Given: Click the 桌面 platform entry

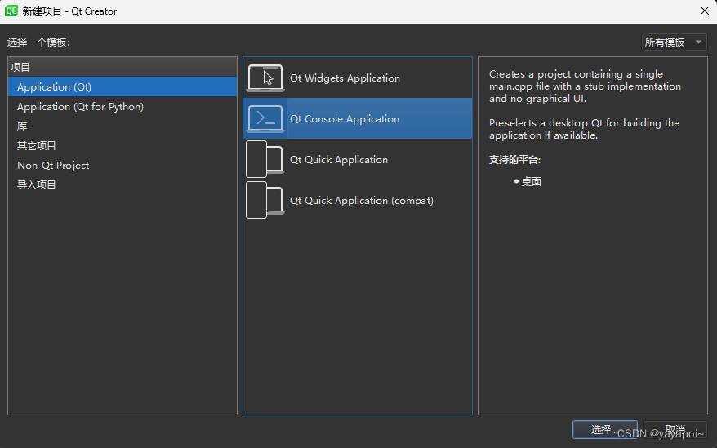Looking at the screenshot, I should (532, 181).
